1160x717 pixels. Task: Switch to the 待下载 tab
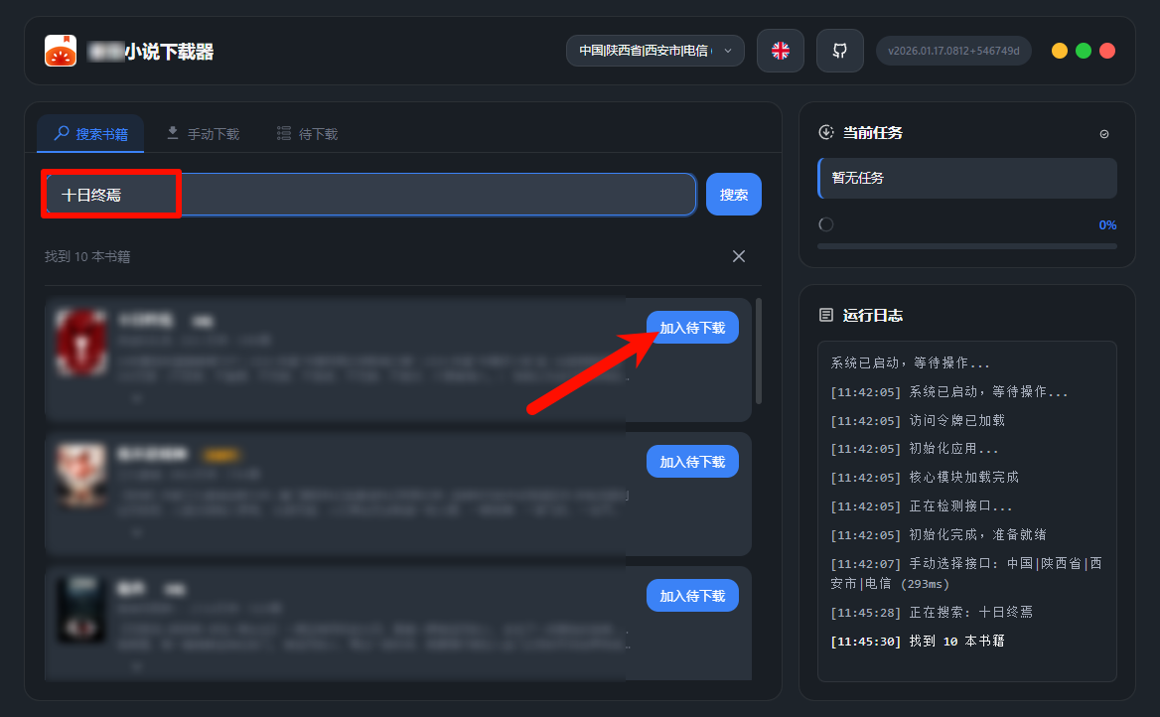tap(308, 134)
